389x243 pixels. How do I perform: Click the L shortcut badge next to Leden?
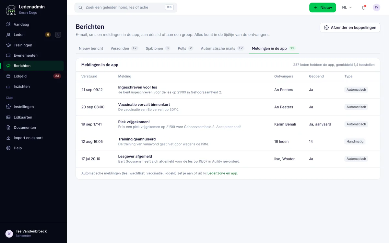pos(58,35)
